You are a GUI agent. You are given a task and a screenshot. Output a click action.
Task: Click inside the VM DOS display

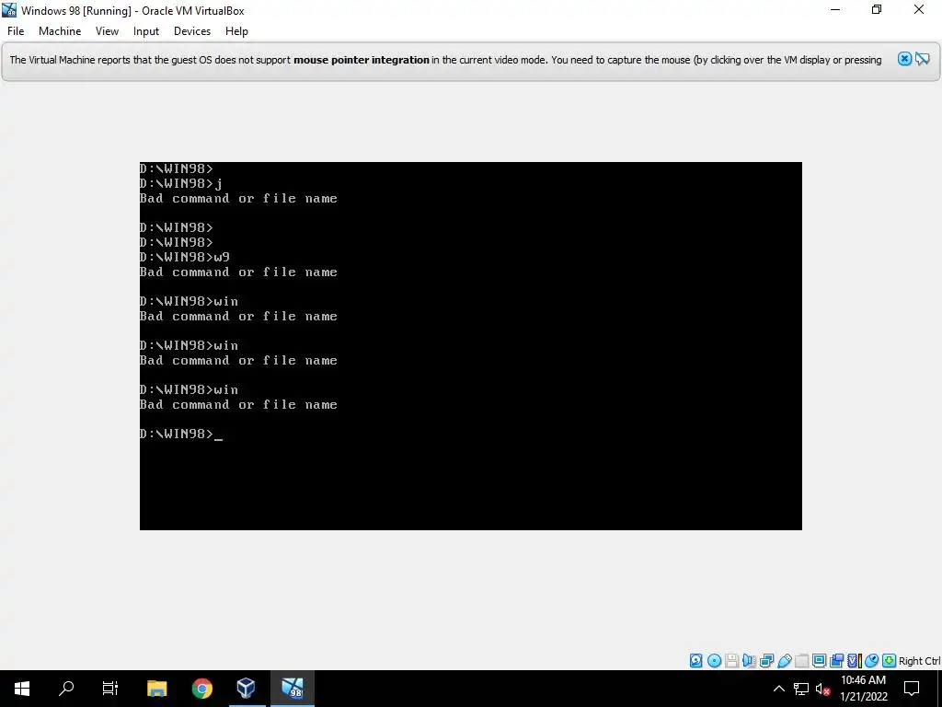[x=470, y=346]
